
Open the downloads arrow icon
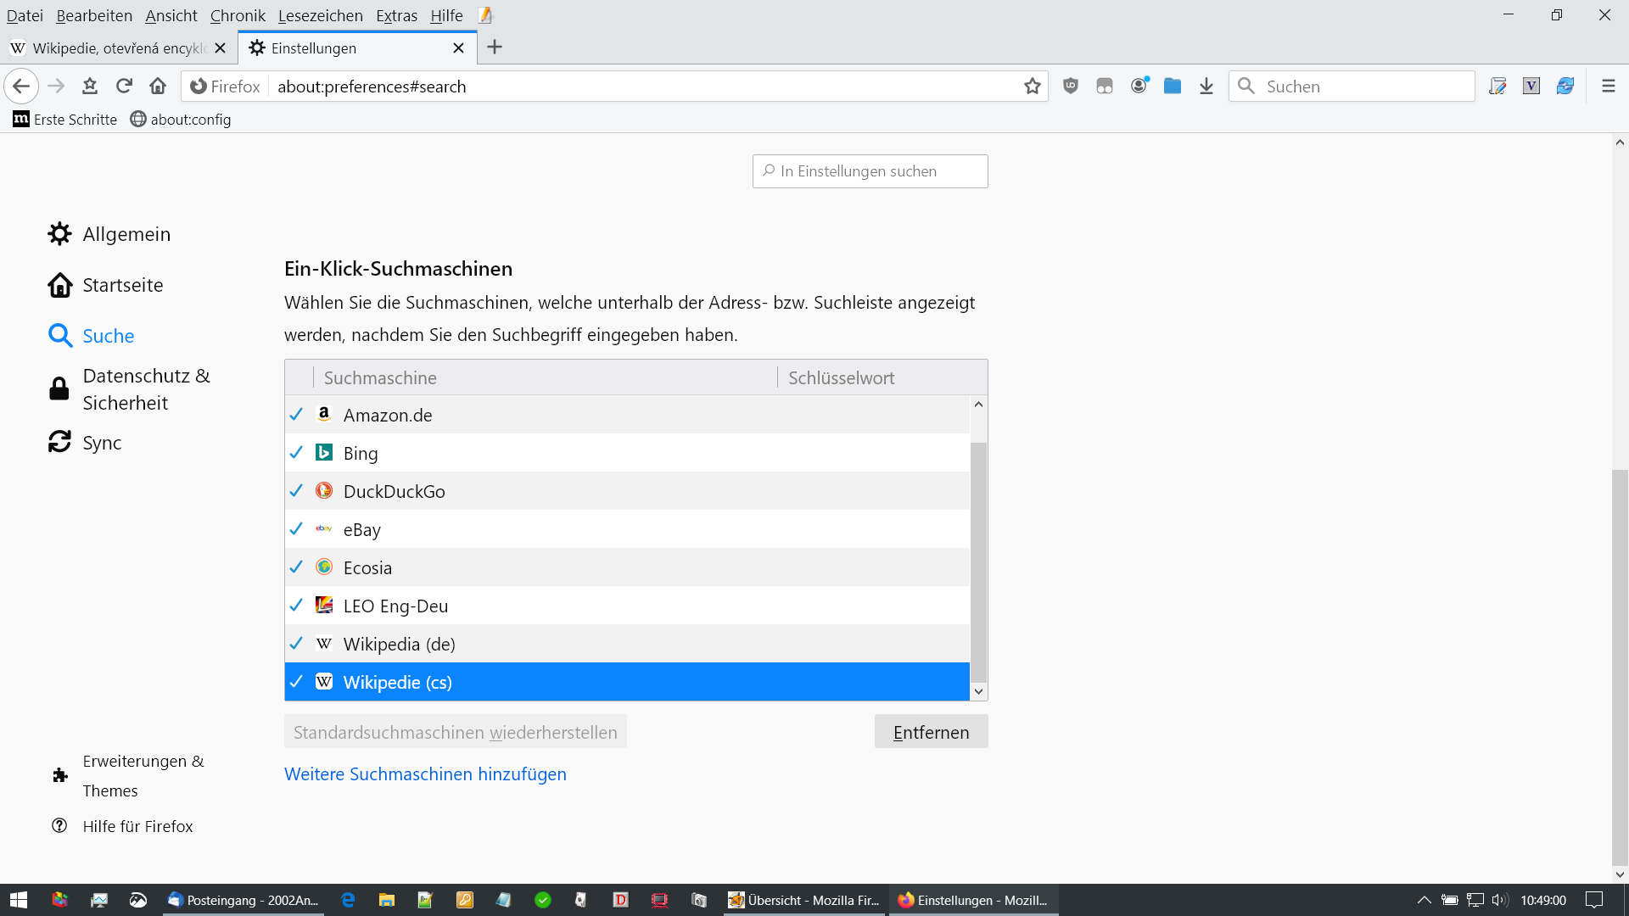click(x=1206, y=86)
